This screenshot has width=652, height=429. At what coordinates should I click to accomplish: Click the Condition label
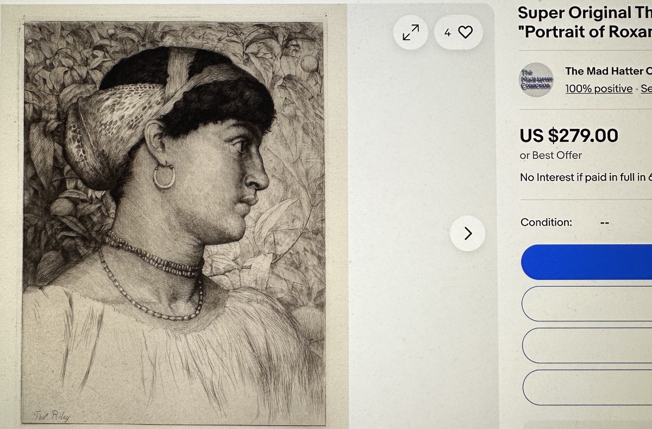pos(546,222)
